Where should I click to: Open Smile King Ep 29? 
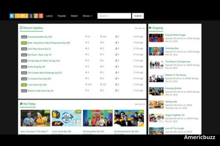(36, 67)
